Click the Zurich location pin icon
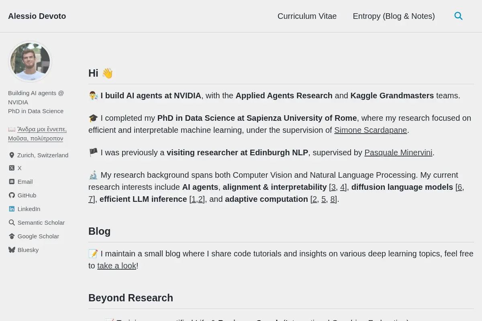Image resolution: width=482 pixels, height=321 pixels. coord(12,155)
